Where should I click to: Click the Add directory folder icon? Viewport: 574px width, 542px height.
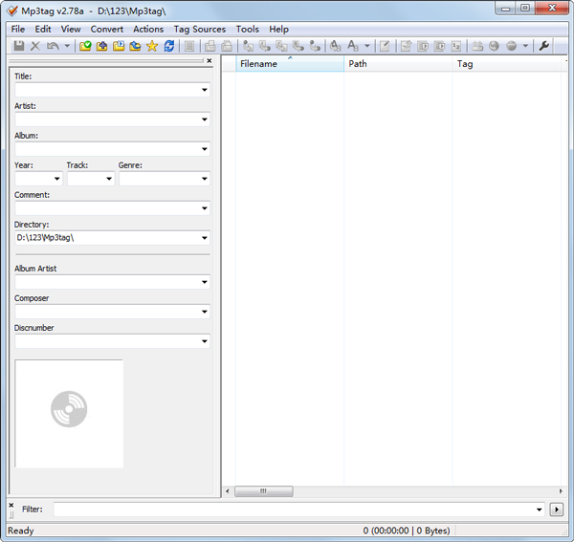pyautogui.click(x=101, y=46)
